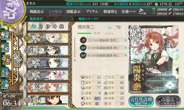Click the first torpedo equipment icon
Viewport: 184px width, 110px height.
point(83,48)
